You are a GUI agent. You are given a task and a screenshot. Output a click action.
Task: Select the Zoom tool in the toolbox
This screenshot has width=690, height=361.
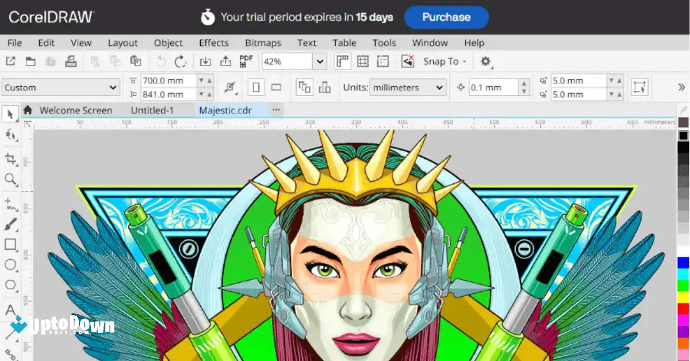coord(10,179)
